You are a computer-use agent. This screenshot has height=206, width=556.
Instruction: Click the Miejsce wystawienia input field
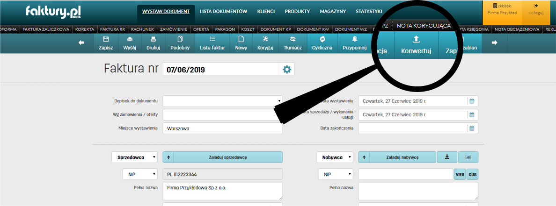pos(223,128)
